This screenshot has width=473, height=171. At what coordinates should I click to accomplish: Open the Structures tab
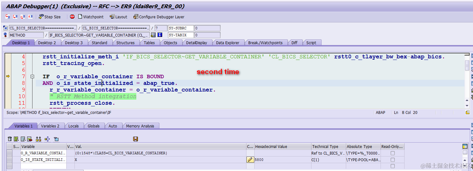click(x=125, y=43)
